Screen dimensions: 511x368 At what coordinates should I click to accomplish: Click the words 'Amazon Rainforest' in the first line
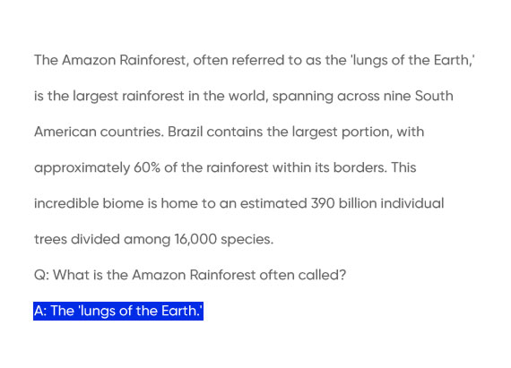(124, 60)
